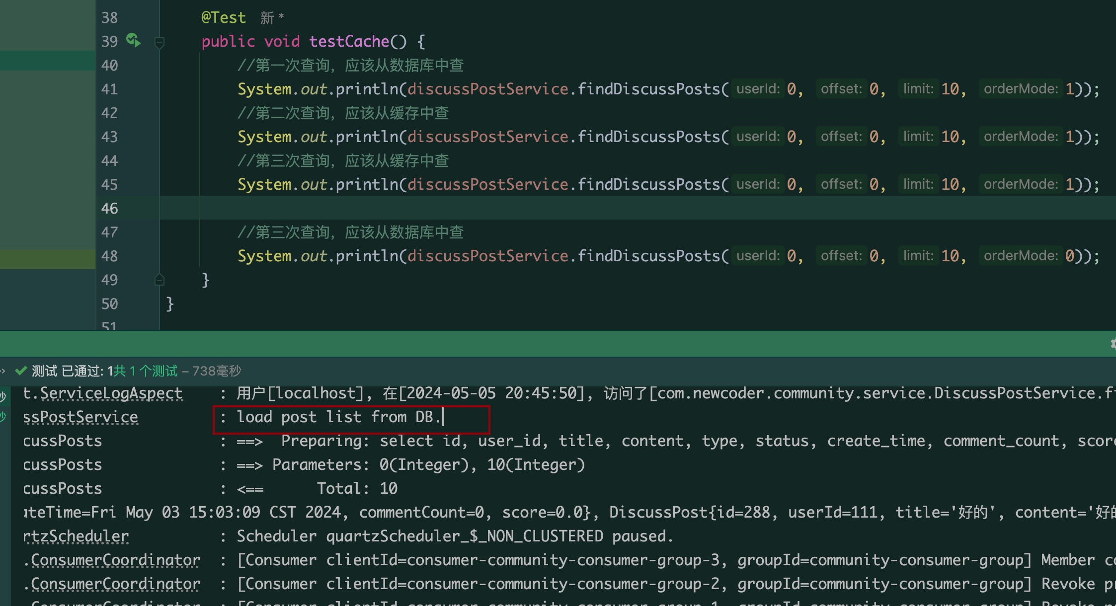Click the 'public void' keywords on line 39
Screen dimensions: 1116x606
click(x=250, y=41)
